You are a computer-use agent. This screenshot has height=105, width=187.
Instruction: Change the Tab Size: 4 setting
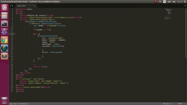(167, 104)
